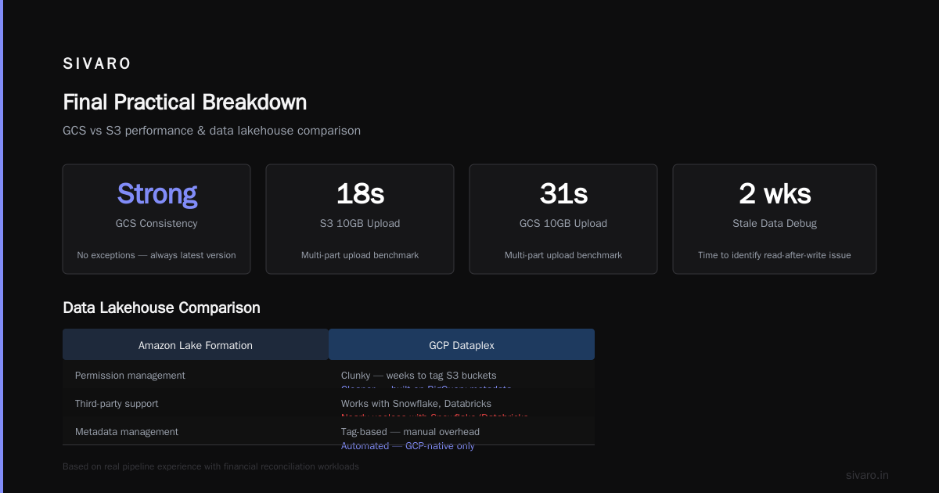Screen dimensions: 939x493
Task: Select the 'Third-party support' row label
Action: [117, 404]
